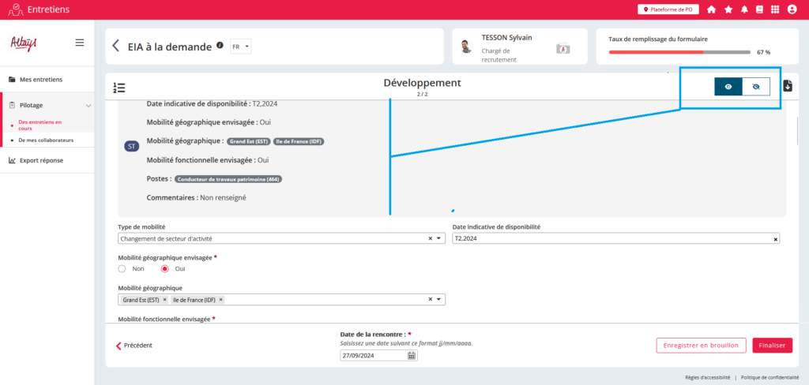This screenshot has width=809, height=385.
Task: Open the FR language dropdown
Action: click(x=240, y=47)
